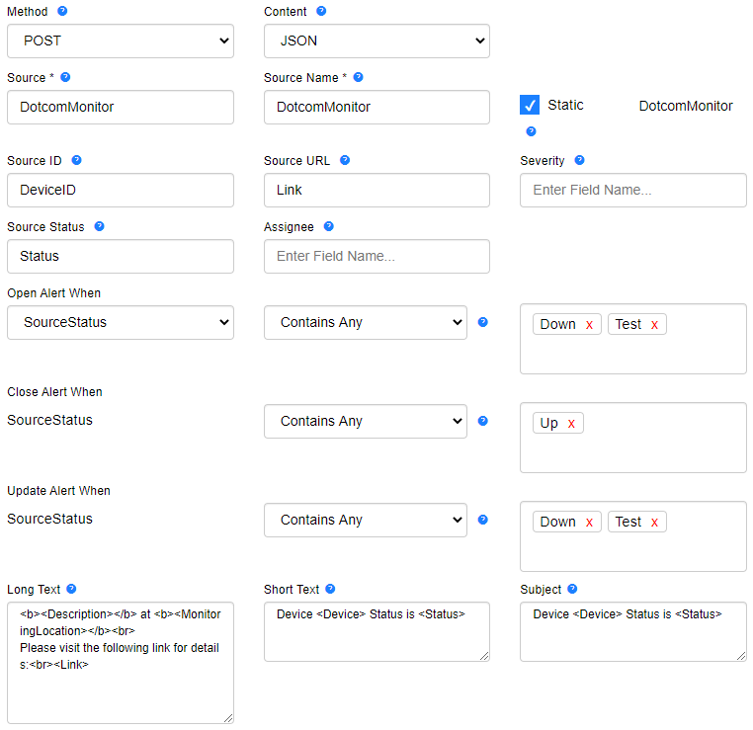753x730 pixels.
Task: Open the Method POST dropdown
Action: [x=121, y=41]
